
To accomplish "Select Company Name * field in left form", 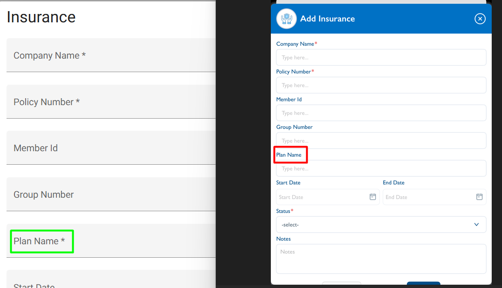I will (x=111, y=55).
